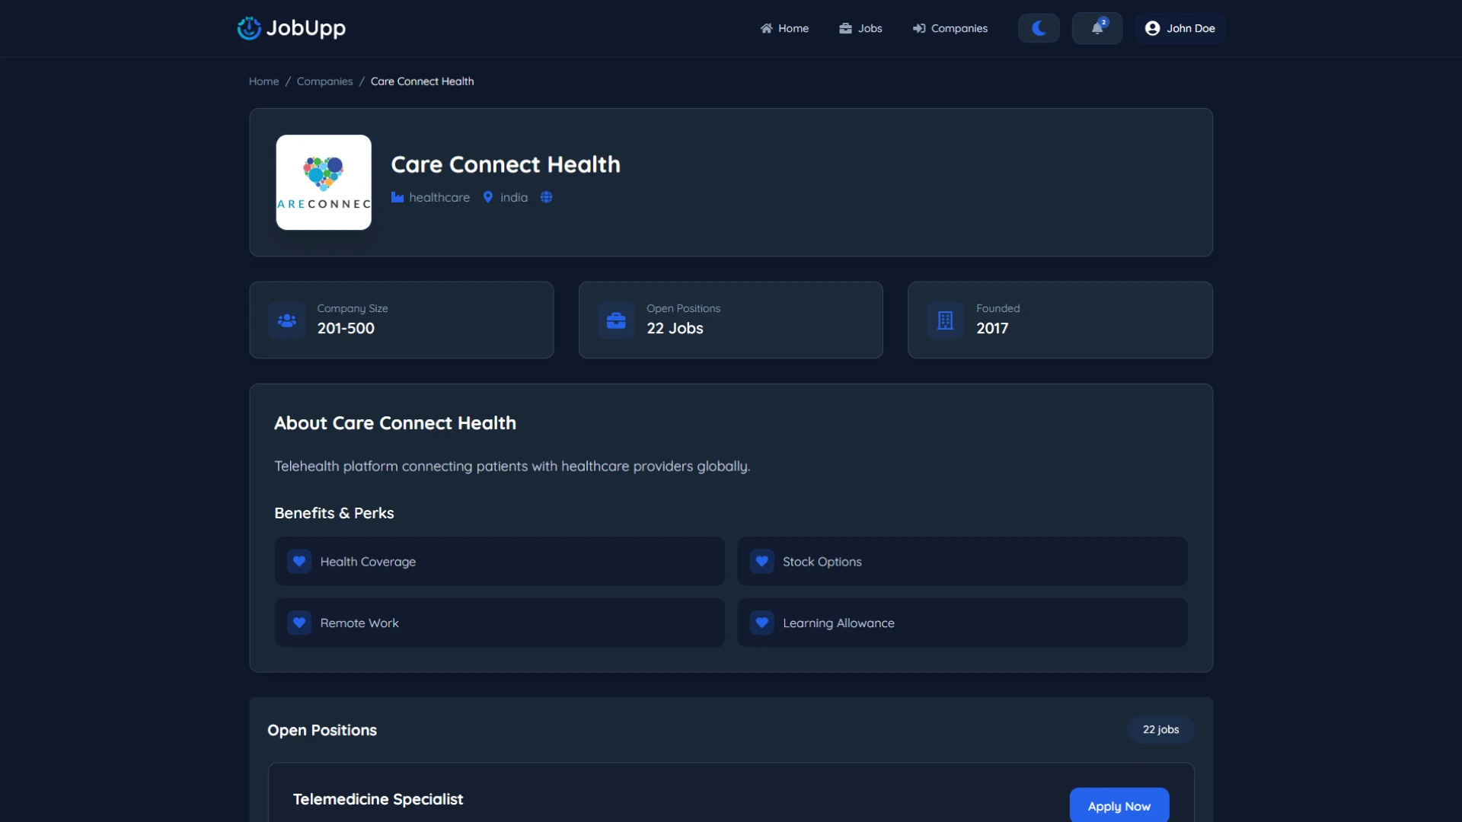Click the Home breadcrumb link
Image resolution: width=1462 pixels, height=822 pixels.
click(263, 81)
